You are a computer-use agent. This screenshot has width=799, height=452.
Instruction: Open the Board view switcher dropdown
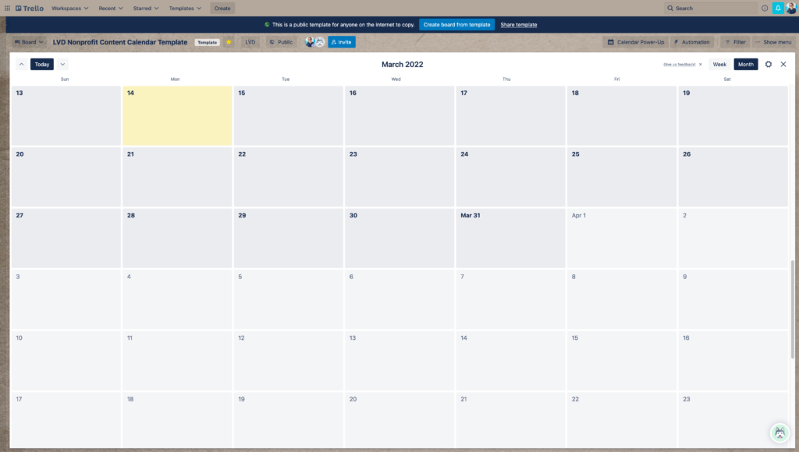pyautogui.click(x=29, y=42)
